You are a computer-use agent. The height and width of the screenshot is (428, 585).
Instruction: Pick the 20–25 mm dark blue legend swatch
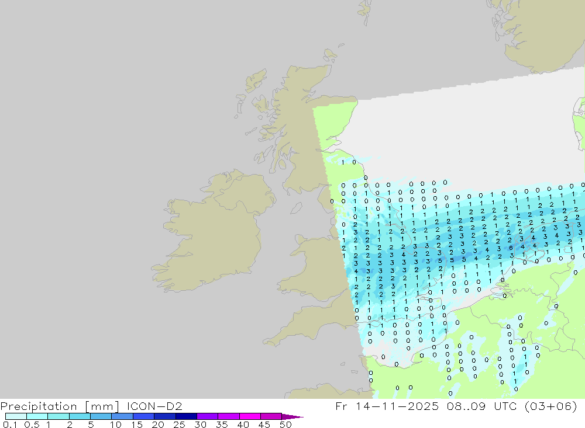tap(164, 416)
